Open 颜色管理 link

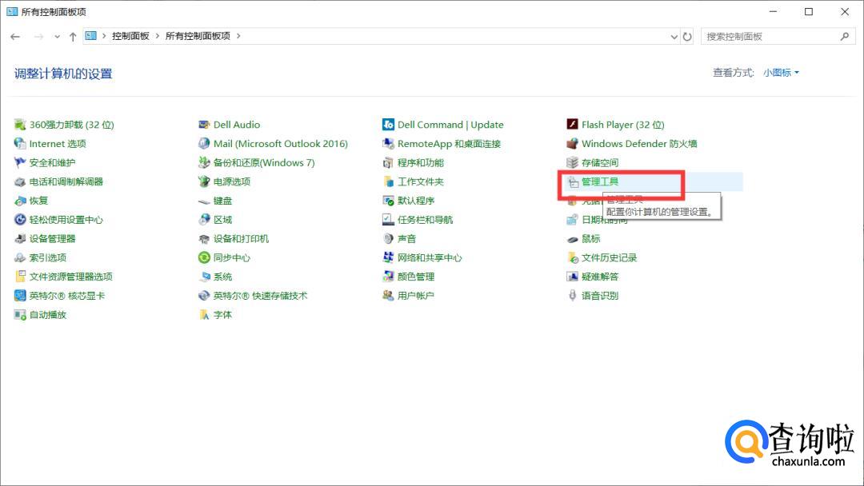[416, 277]
